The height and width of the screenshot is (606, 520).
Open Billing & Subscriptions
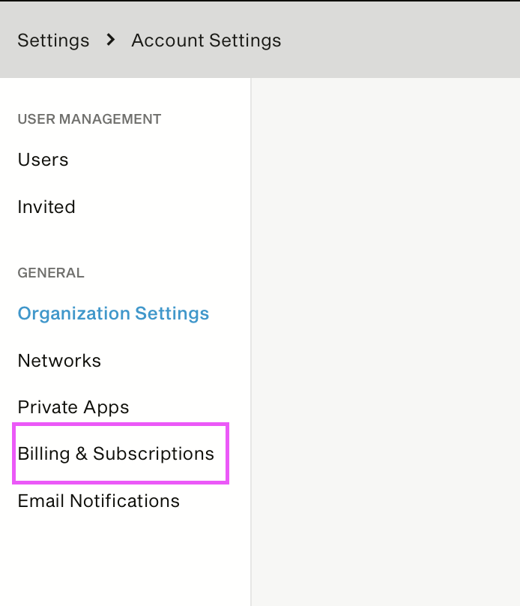click(x=116, y=454)
